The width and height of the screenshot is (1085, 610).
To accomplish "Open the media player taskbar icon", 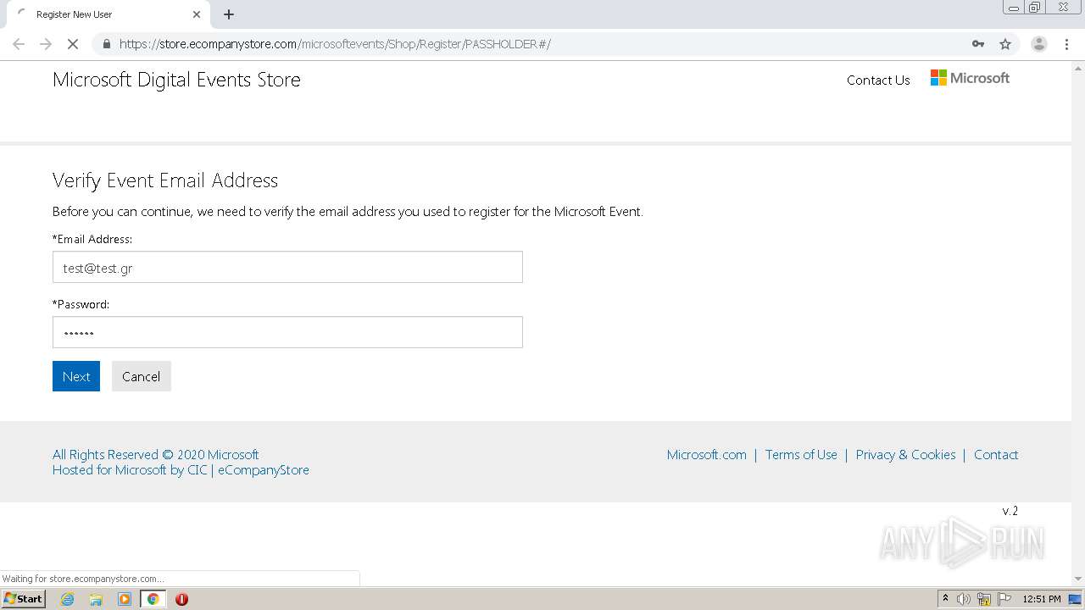I will coord(125,599).
